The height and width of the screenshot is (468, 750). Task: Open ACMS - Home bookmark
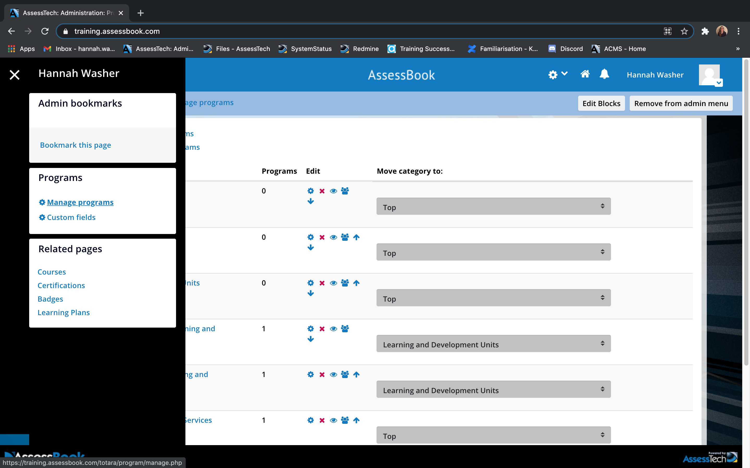(x=618, y=49)
